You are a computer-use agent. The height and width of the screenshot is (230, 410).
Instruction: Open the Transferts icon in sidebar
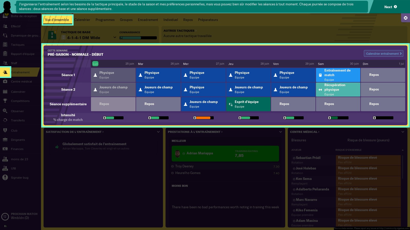coord(5,120)
